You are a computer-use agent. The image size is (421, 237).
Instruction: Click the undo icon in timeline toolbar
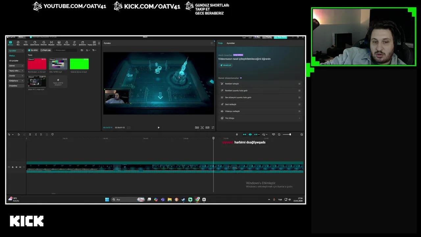coord(19,134)
